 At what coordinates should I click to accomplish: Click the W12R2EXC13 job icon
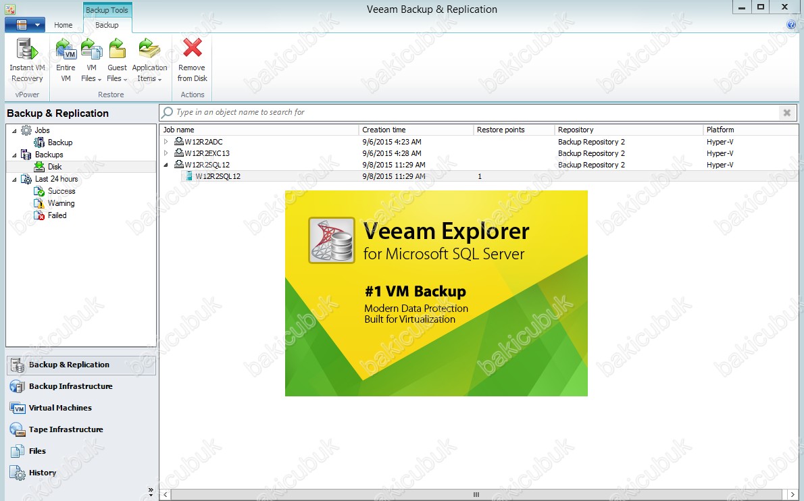tap(179, 153)
